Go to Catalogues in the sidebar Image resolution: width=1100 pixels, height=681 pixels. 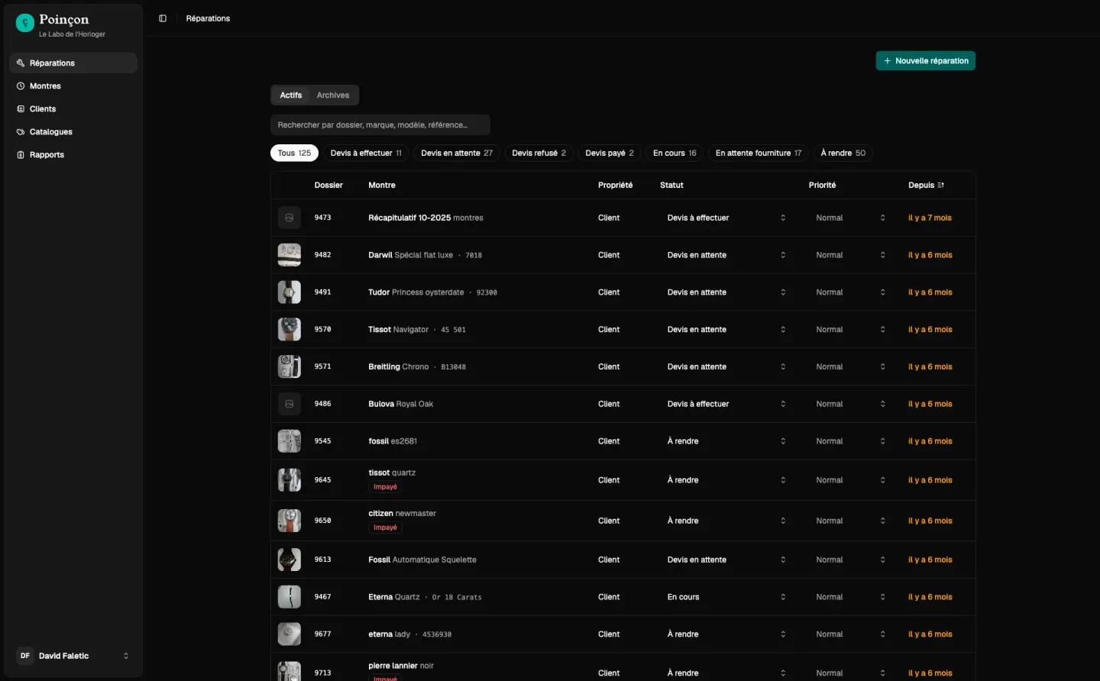pyautogui.click(x=73, y=132)
